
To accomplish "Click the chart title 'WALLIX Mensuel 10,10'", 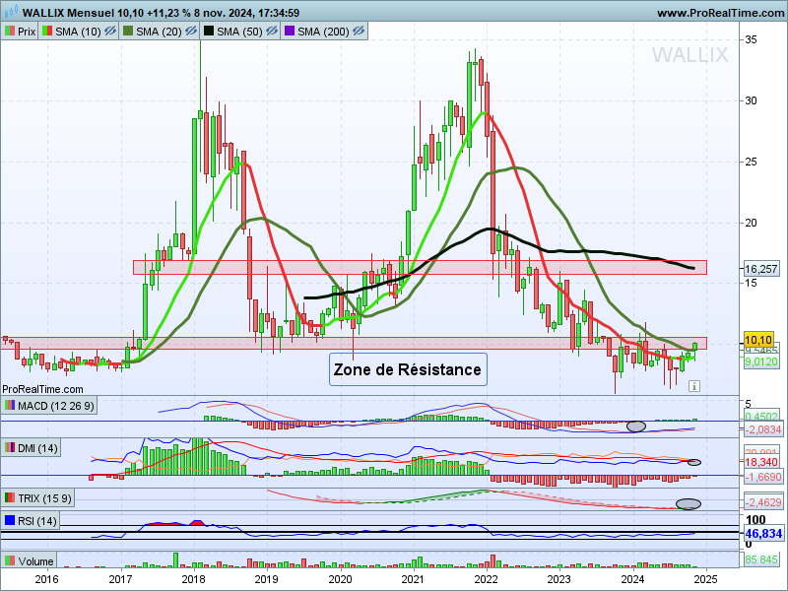I will point(82,13).
